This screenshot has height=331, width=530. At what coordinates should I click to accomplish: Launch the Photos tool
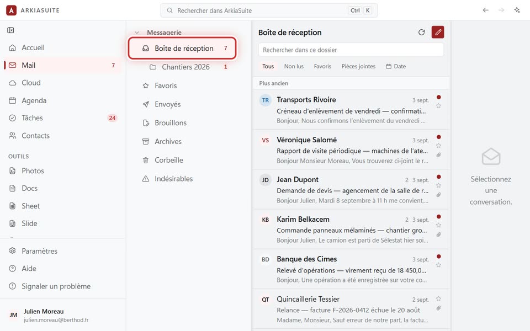[63, 171]
